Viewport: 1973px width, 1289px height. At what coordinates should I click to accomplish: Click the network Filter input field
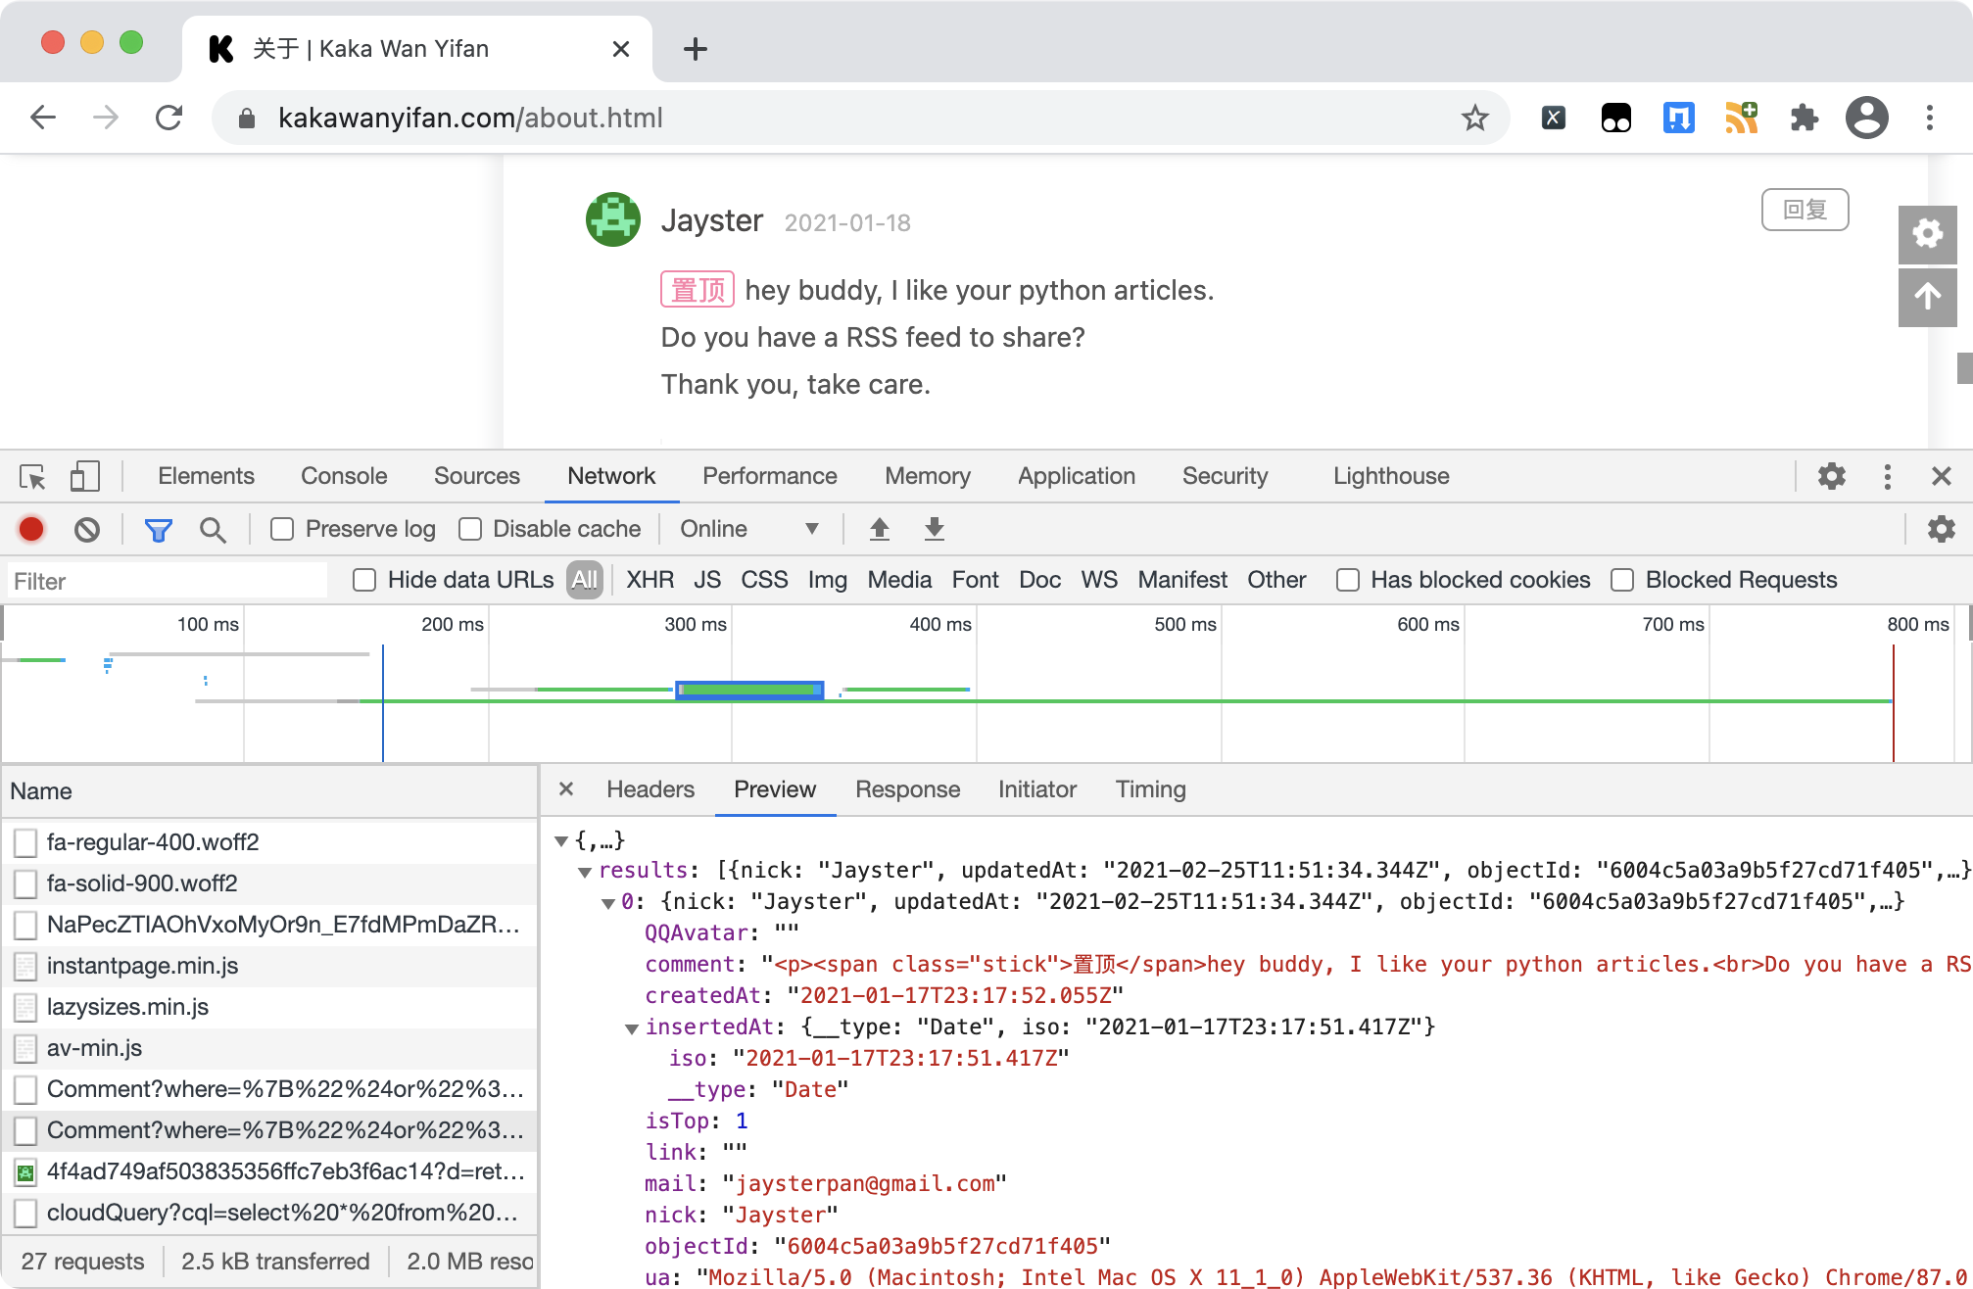(x=167, y=580)
